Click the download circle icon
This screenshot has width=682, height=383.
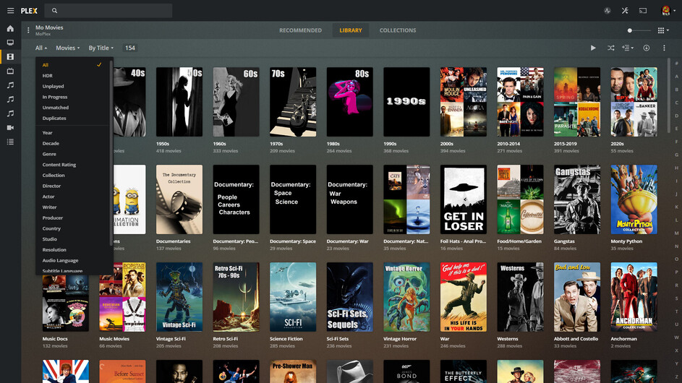point(647,48)
